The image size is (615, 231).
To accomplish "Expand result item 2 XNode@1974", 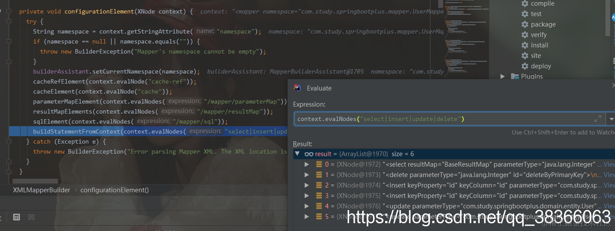I will 307,185.
